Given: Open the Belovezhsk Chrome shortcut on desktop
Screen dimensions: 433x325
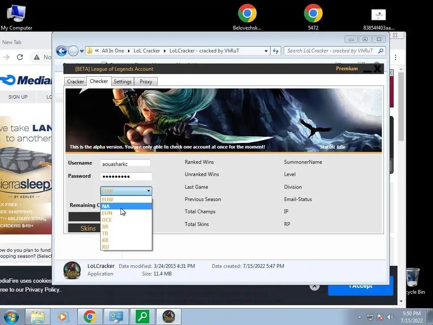Looking at the screenshot, I should [247, 17].
